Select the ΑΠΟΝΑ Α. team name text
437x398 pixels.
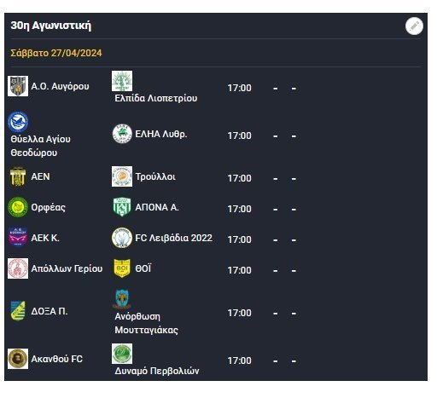pyautogui.click(x=157, y=207)
